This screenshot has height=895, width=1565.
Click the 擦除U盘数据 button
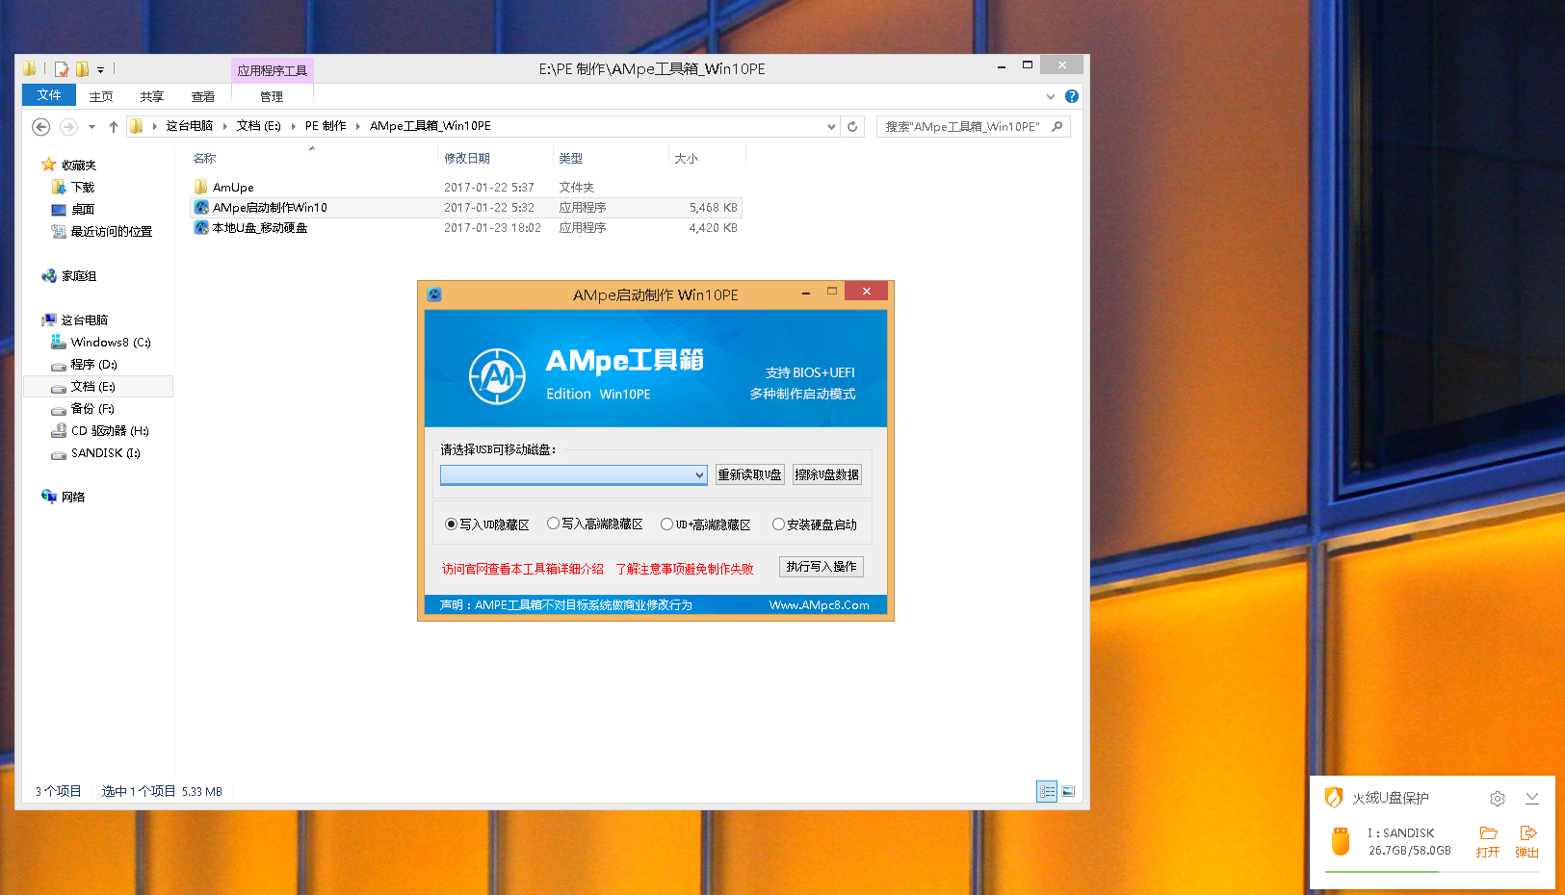pyautogui.click(x=826, y=474)
